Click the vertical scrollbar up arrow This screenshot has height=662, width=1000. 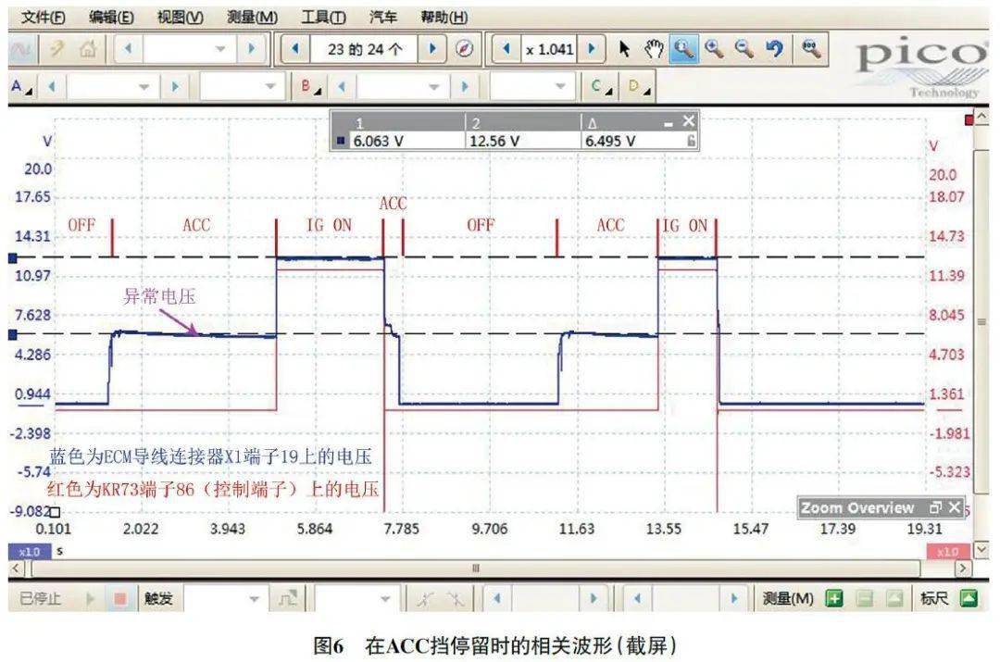981,116
